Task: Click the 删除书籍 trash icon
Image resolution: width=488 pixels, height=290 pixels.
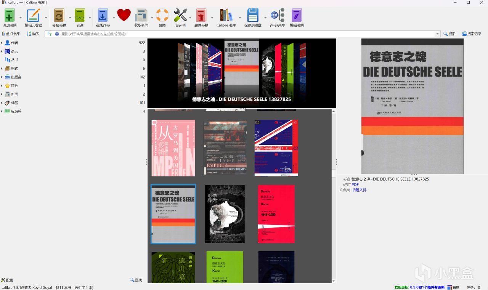Action: [201, 15]
